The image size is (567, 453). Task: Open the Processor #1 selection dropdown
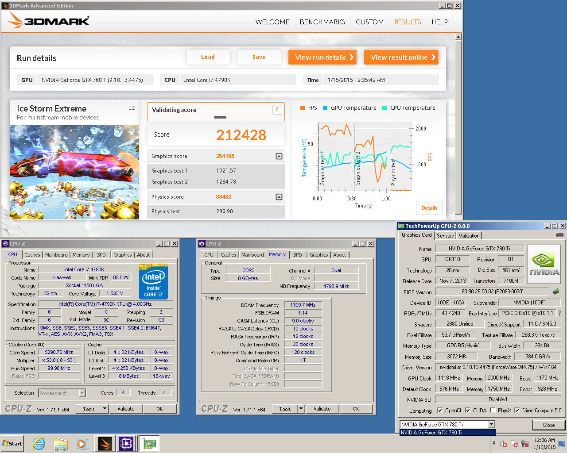pos(82,393)
